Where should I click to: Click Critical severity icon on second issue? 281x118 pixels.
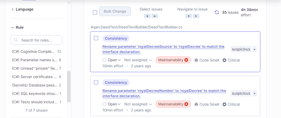(x=224, y=104)
